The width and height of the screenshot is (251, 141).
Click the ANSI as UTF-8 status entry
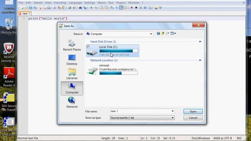click(222, 138)
